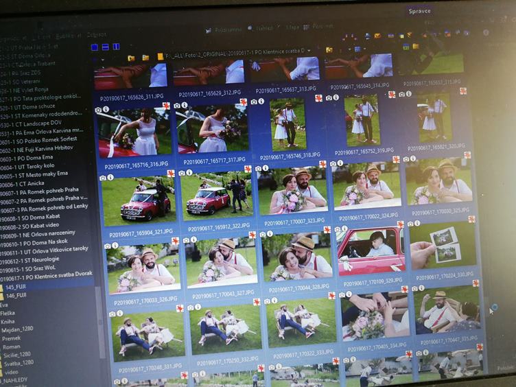Click camera icon on P20190617_165716_316.JPG

tap(98, 110)
